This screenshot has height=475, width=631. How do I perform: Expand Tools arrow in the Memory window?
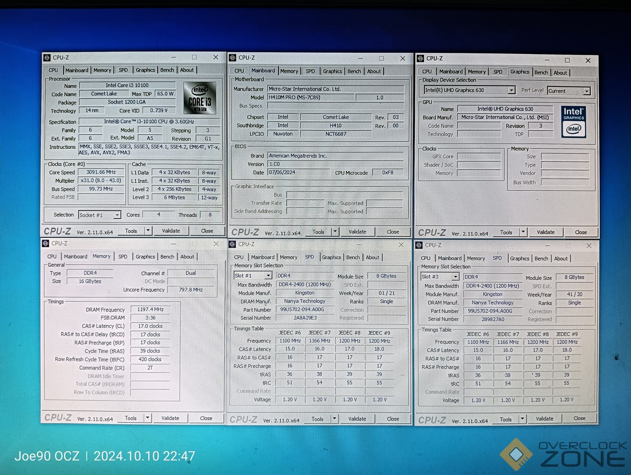147,418
